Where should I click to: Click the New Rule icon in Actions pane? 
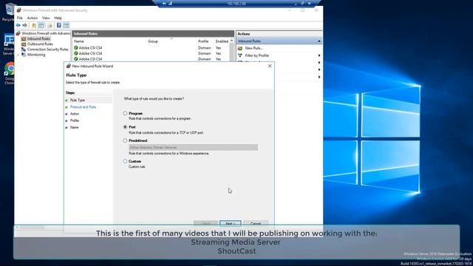[240, 48]
